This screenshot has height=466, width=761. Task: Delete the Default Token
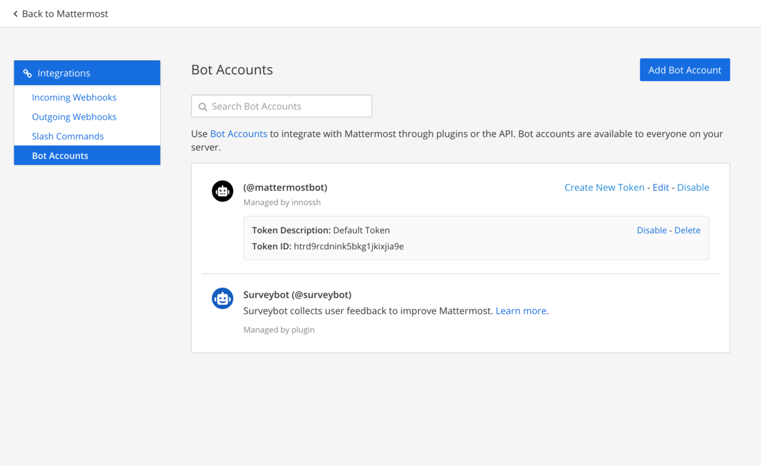coord(687,230)
